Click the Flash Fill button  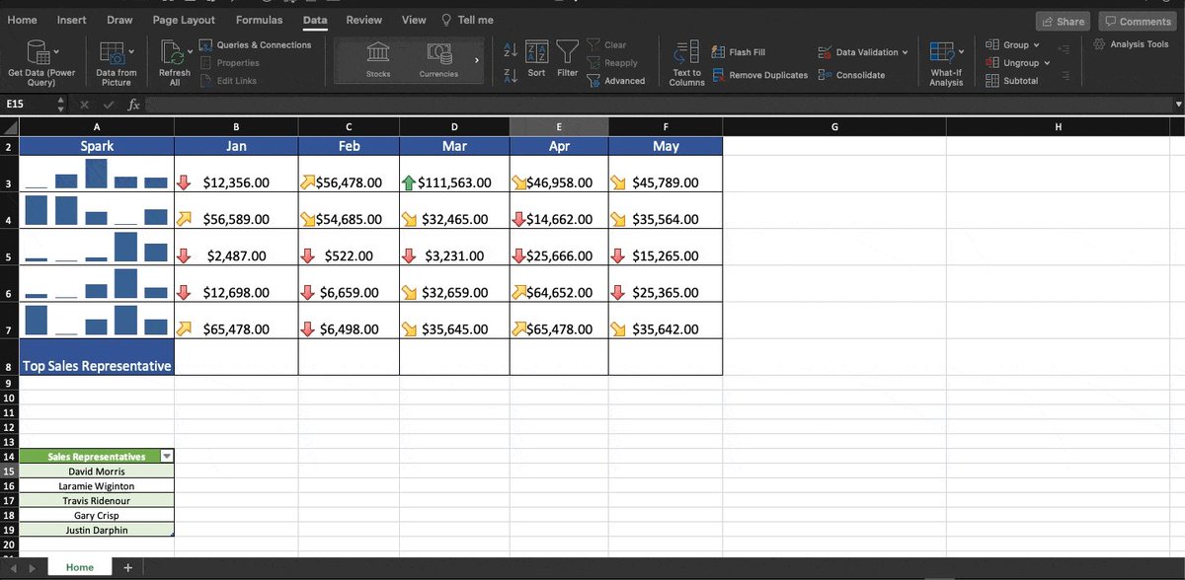click(739, 52)
